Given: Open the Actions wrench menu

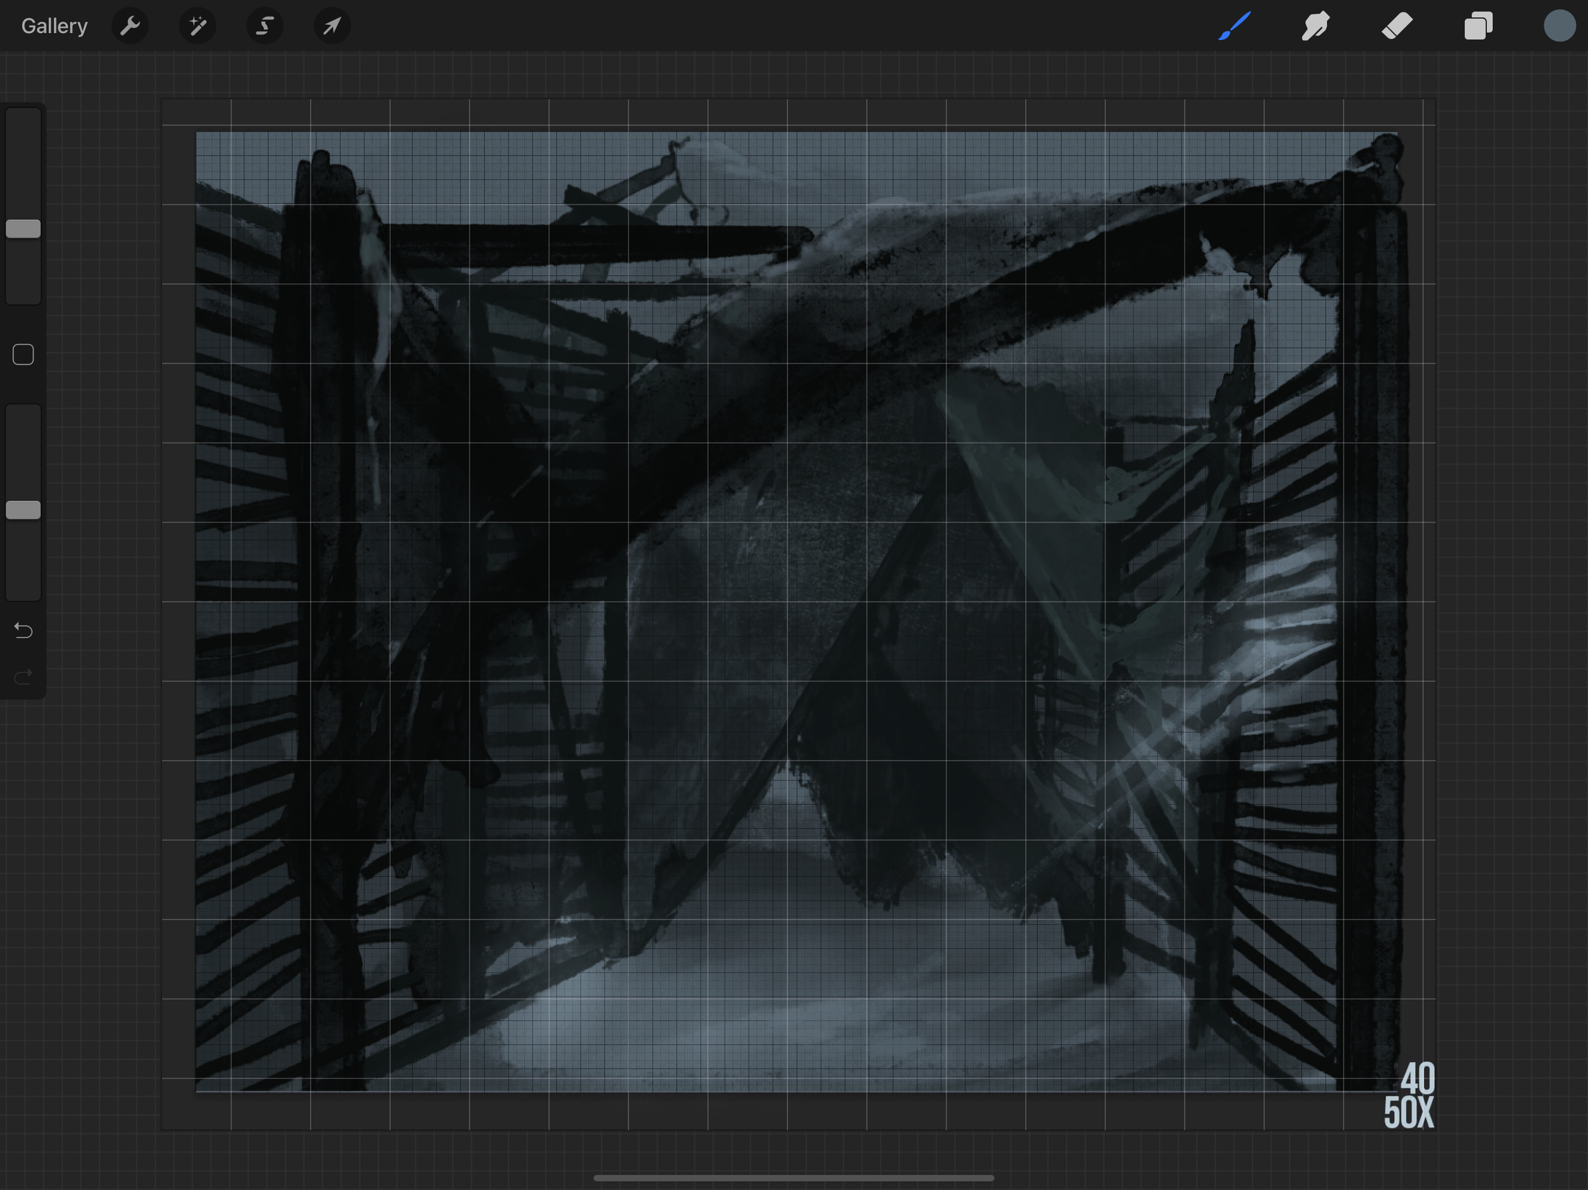Looking at the screenshot, I should (x=130, y=26).
